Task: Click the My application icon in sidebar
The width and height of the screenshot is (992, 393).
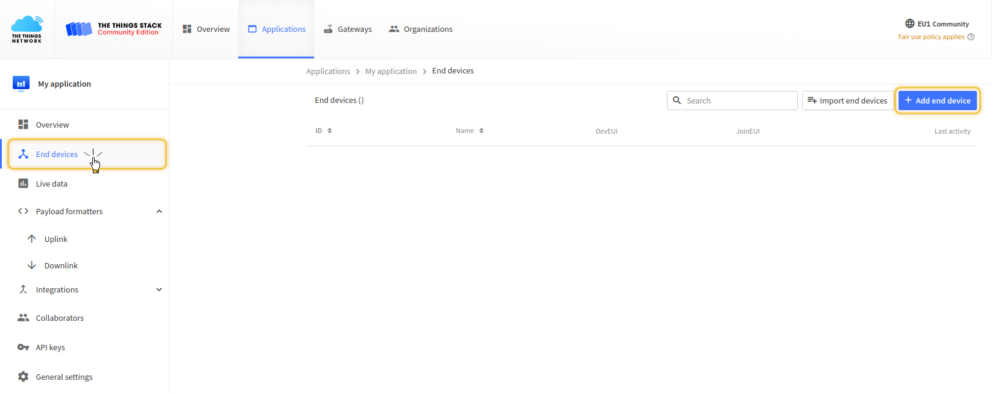Action: tap(21, 84)
